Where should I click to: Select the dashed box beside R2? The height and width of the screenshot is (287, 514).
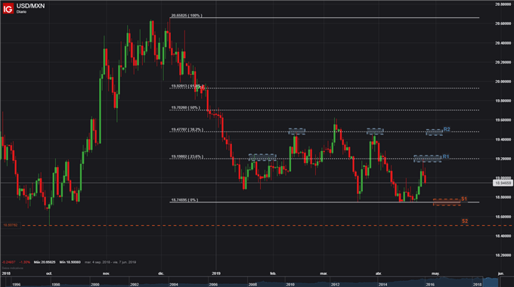coord(435,132)
